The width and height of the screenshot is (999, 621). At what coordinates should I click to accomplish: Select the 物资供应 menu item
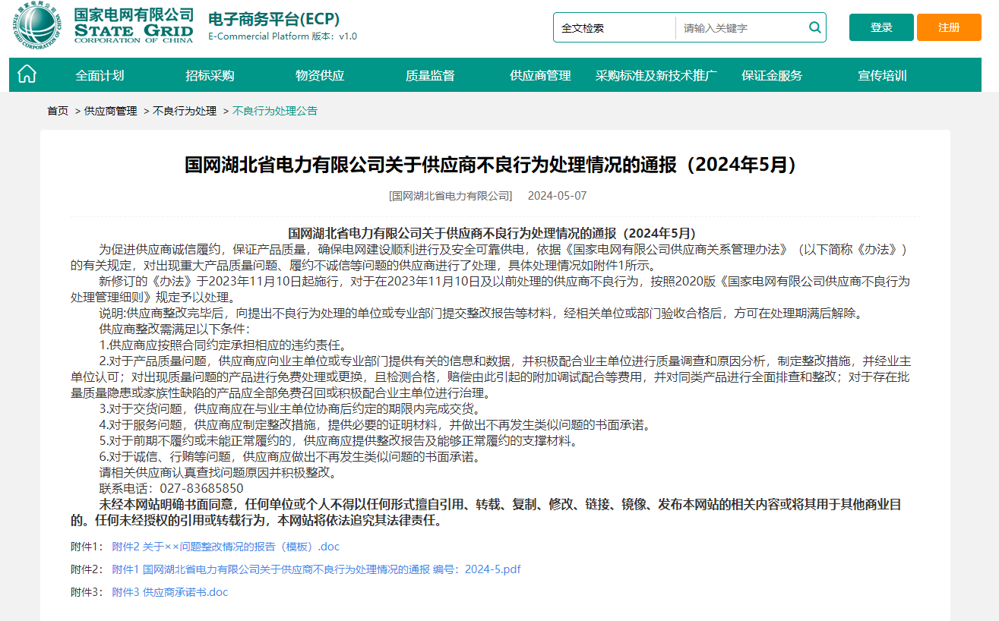(x=320, y=75)
